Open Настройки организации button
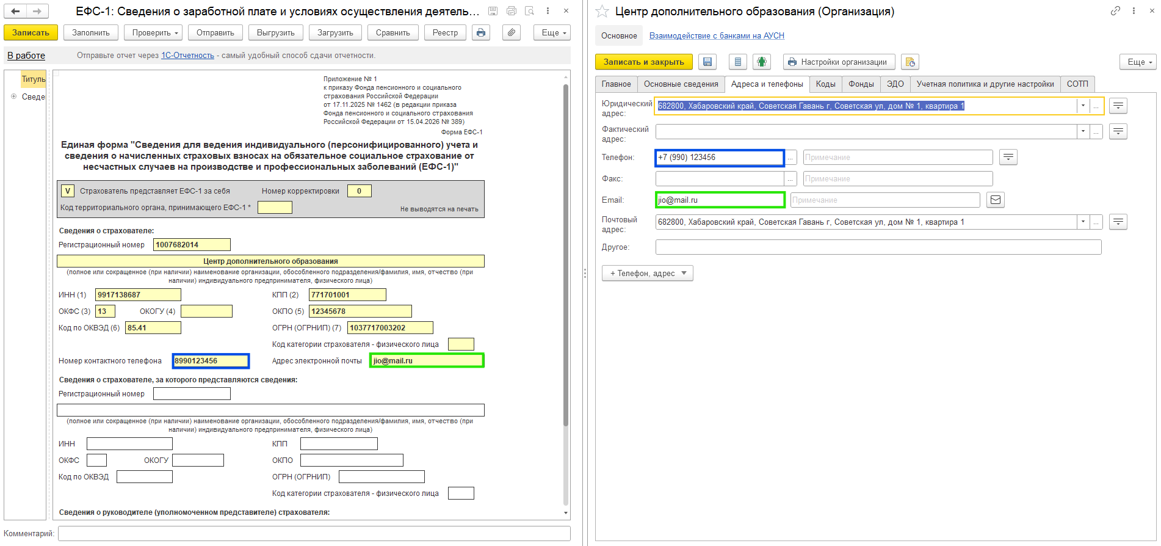Viewport: 1161px width, 546px height. coord(839,62)
